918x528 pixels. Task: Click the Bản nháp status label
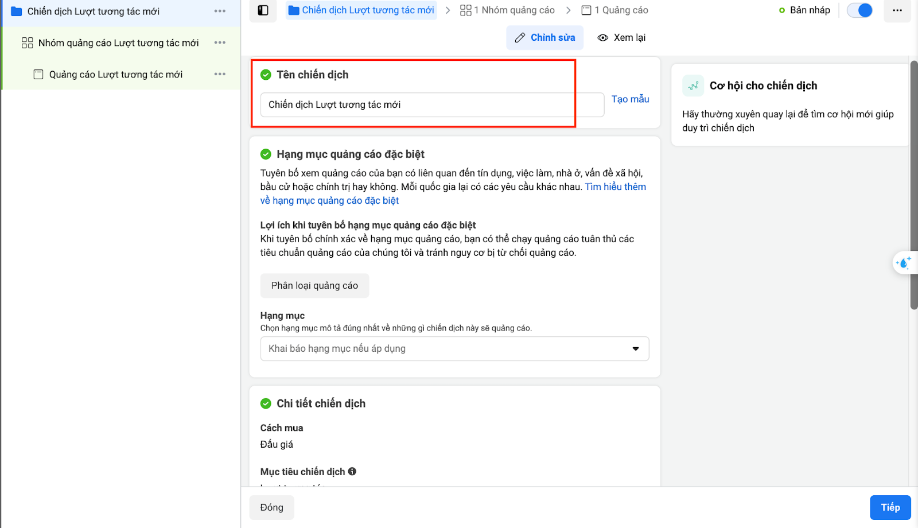pyautogui.click(x=810, y=10)
